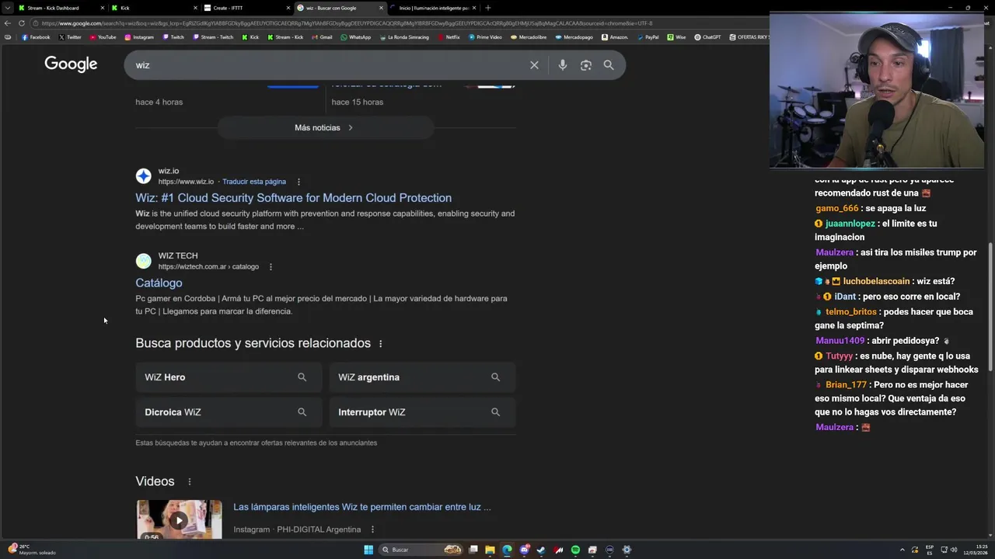Launch Spotify from the taskbar

575,550
